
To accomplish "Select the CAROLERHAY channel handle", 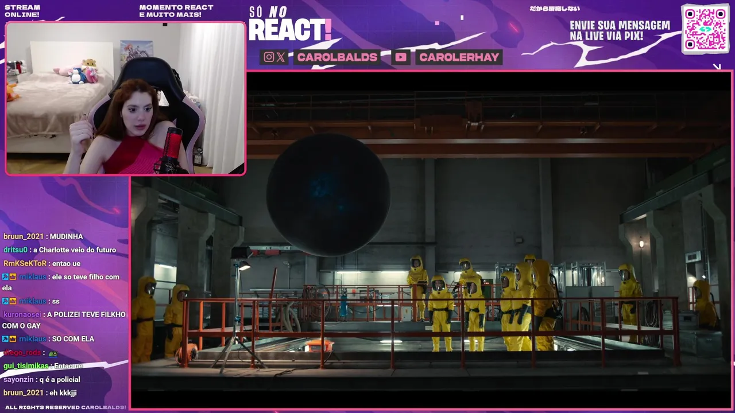I will (x=459, y=57).
